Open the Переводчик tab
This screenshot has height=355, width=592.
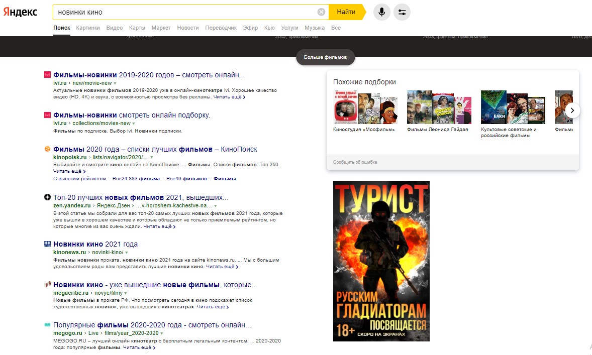(x=221, y=28)
